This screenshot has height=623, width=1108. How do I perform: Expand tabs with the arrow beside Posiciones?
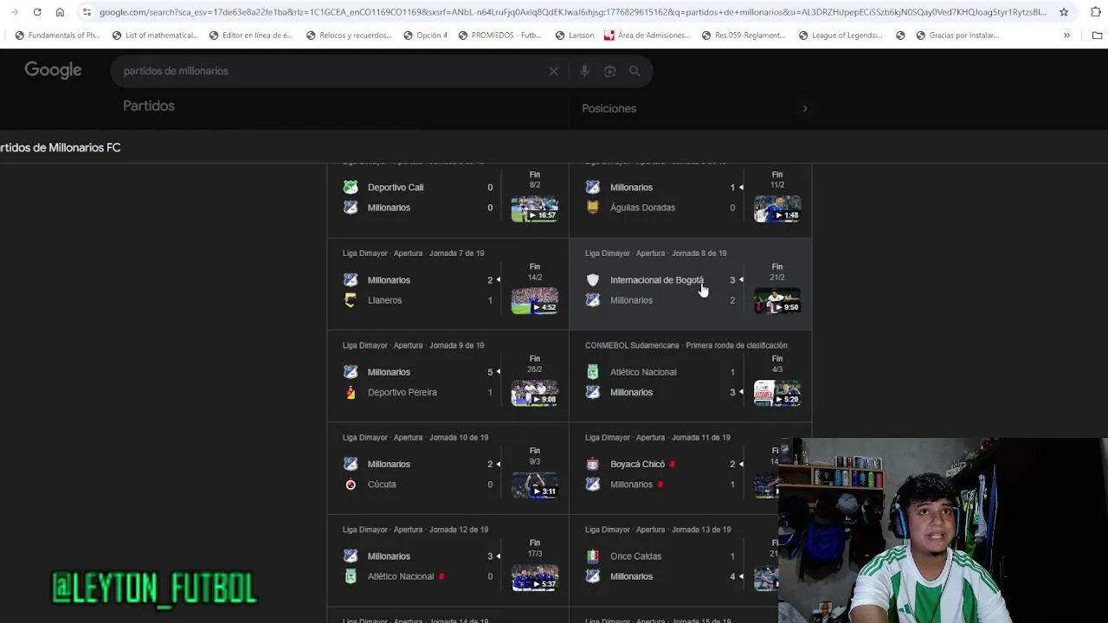pos(805,108)
